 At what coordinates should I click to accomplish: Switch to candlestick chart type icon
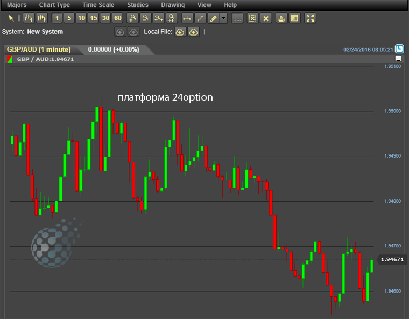click(x=41, y=18)
